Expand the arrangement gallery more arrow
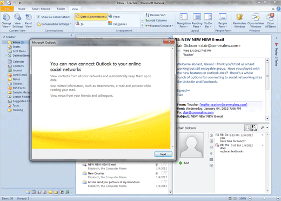Viewport: 281px width, 201px height. click(x=142, y=25)
